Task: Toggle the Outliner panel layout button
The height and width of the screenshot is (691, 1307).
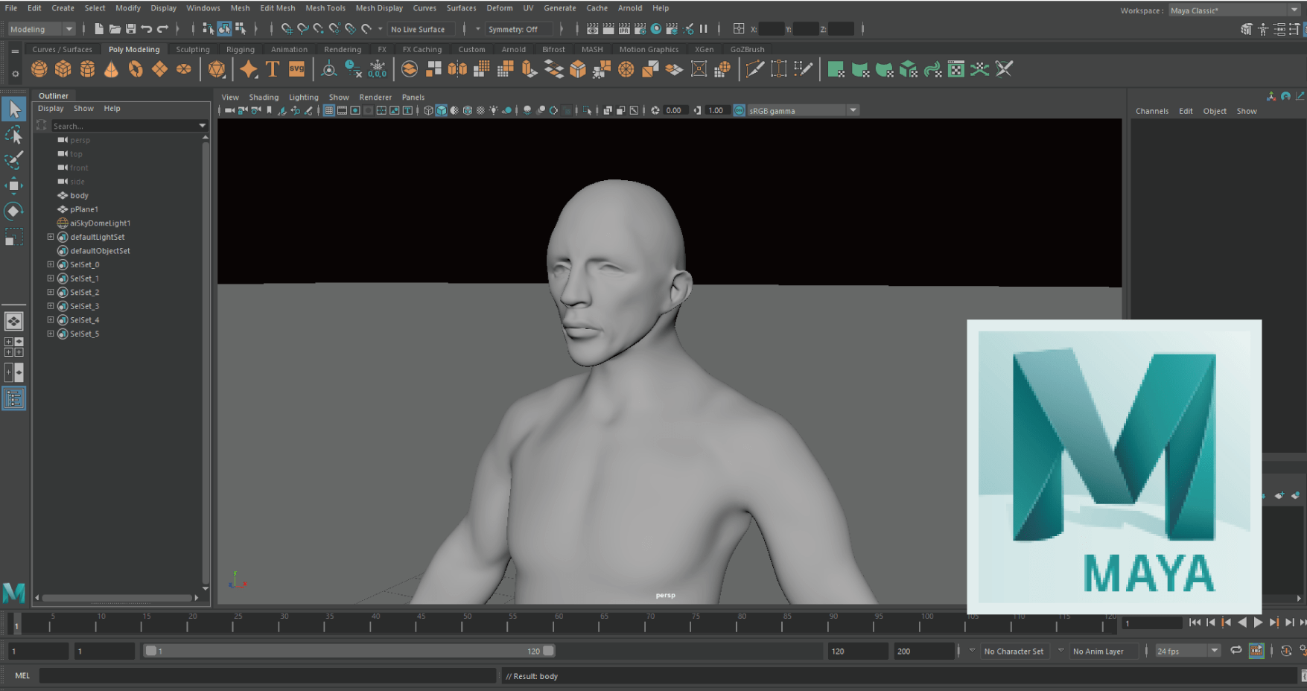Action: pyautogui.click(x=13, y=399)
